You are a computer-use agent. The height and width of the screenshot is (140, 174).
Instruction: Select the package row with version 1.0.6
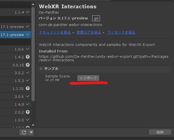click(x=15, y=49)
